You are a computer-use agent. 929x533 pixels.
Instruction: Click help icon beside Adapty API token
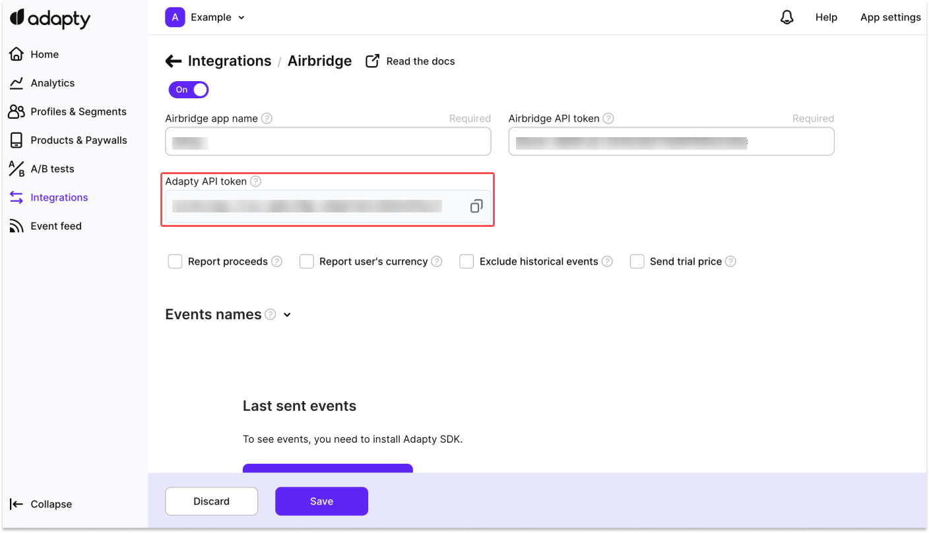pos(255,181)
